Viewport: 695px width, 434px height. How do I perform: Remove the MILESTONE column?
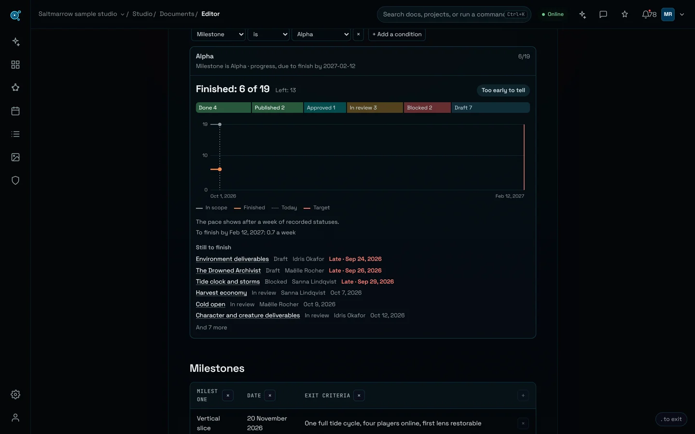(x=228, y=395)
